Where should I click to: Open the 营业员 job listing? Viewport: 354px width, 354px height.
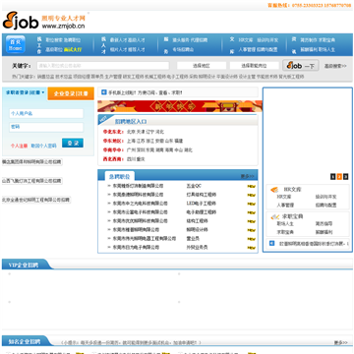(193, 239)
